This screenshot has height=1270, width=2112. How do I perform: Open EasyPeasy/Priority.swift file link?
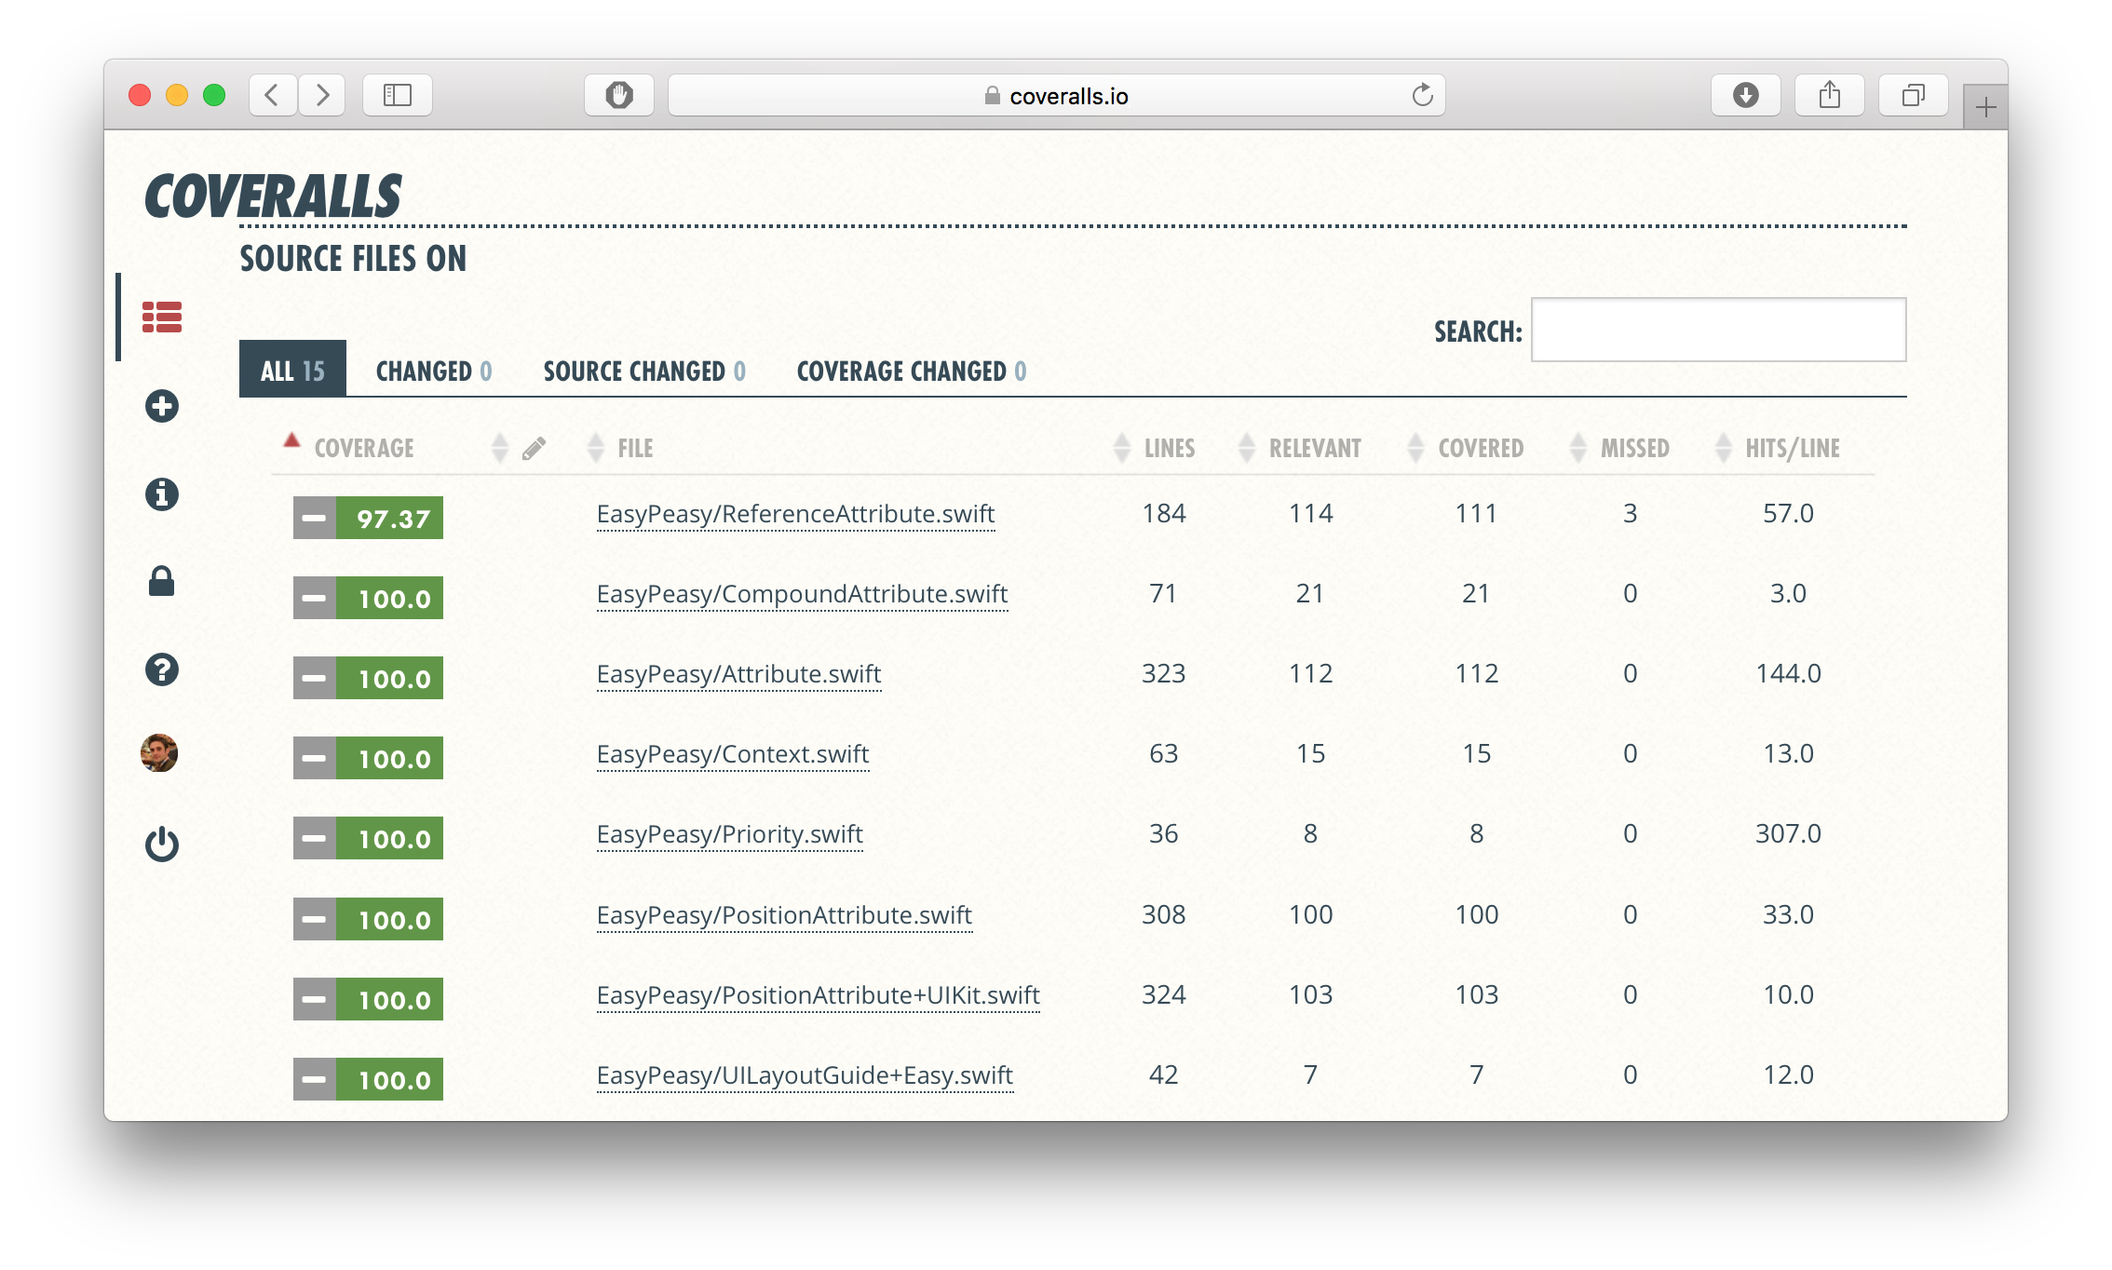(729, 834)
